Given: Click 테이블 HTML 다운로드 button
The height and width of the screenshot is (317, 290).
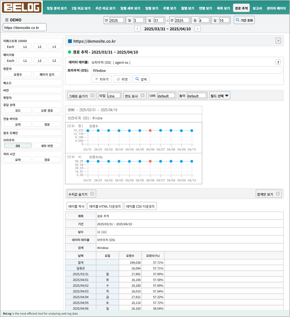Looking at the screenshot, I should 105,206.
